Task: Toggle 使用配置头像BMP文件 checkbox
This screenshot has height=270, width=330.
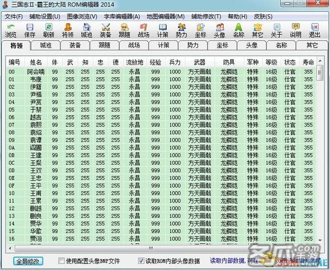Action: [61, 261]
